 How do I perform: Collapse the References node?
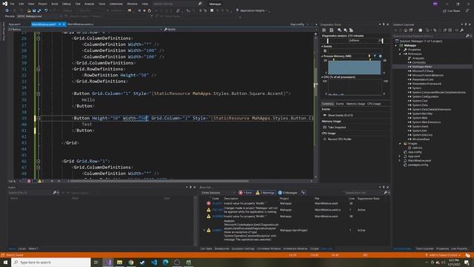400,54
